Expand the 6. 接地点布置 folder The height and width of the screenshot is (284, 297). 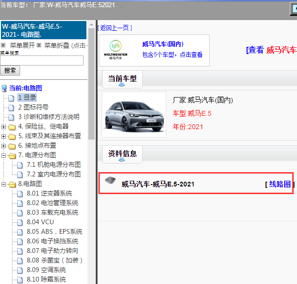3,146
